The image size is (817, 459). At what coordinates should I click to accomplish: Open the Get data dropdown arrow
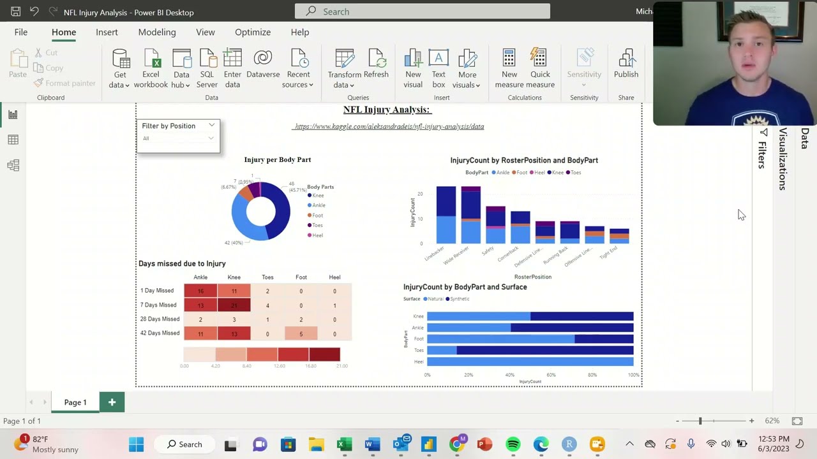coord(127,85)
